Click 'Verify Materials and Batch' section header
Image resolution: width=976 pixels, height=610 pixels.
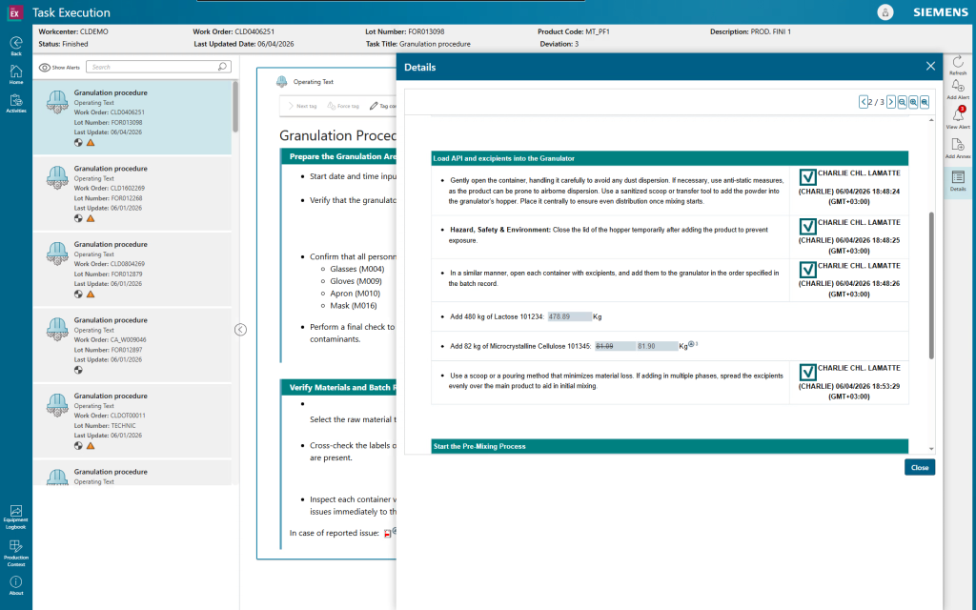pos(338,387)
